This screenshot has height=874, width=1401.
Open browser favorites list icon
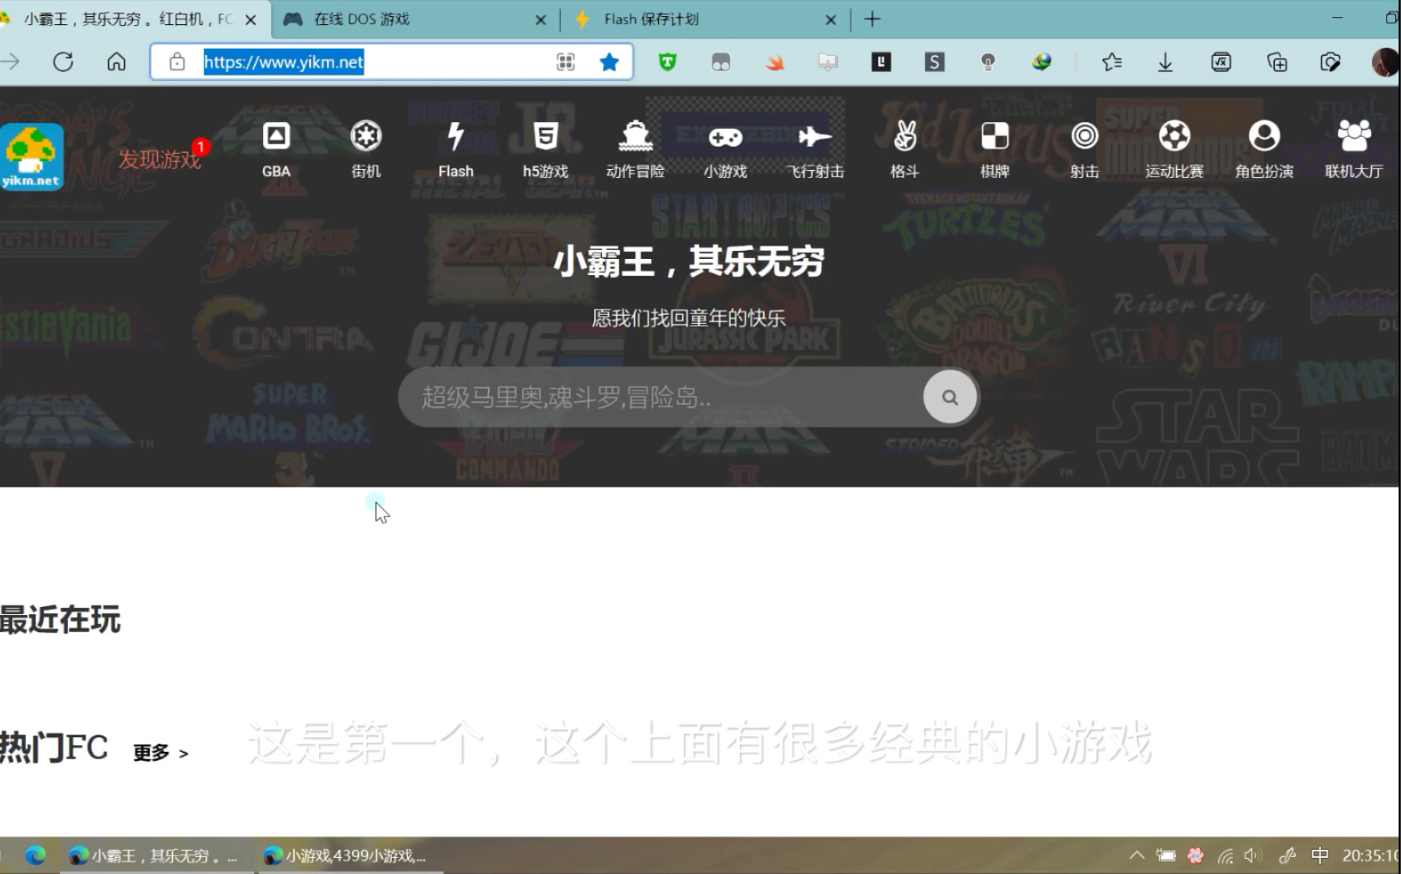1112,62
